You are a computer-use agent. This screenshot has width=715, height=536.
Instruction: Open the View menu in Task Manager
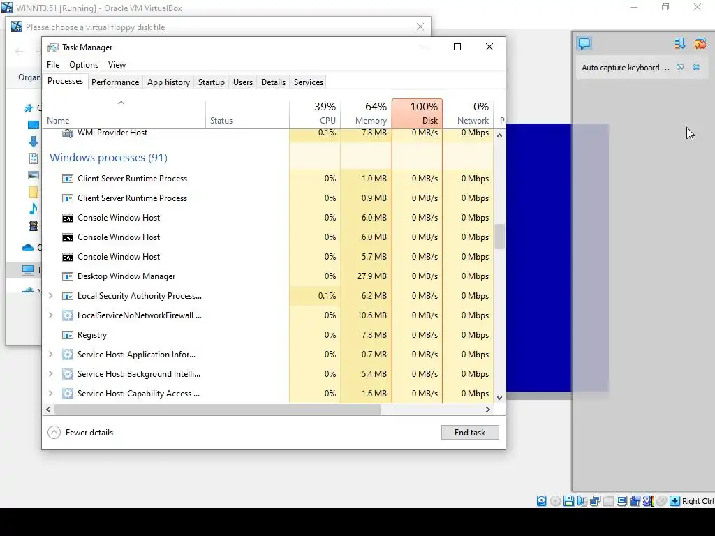[117, 65]
